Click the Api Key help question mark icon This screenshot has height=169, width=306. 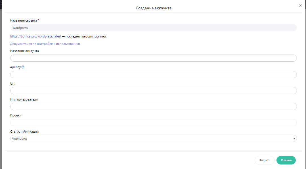pos(23,67)
